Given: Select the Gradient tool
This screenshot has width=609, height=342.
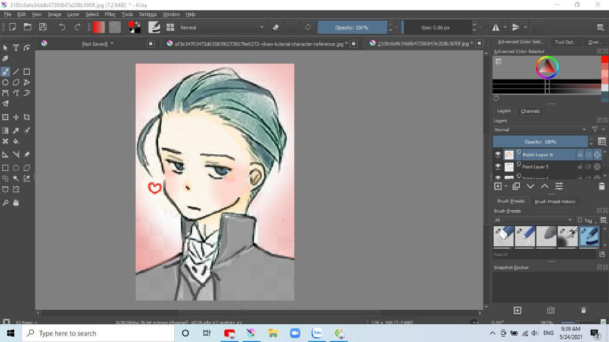Looking at the screenshot, I should [5, 130].
